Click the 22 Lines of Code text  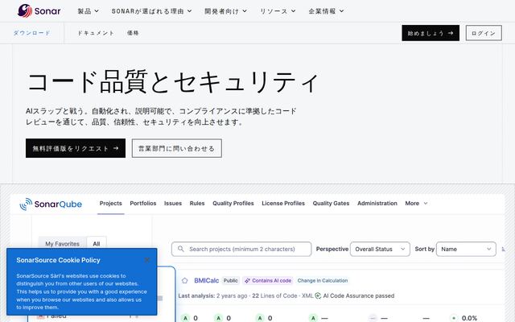(274, 295)
